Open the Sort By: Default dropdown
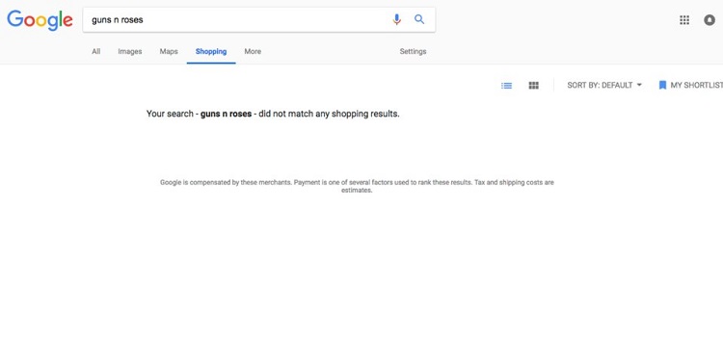The image size is (723, 361). tap(604, 85)
